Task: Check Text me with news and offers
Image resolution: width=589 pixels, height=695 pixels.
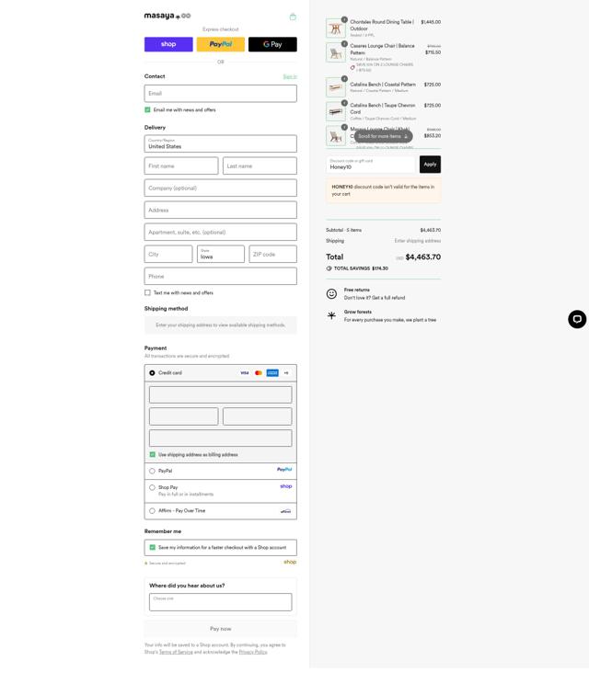Action: 147,292
